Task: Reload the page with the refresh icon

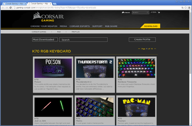Action: coord(10,8)
